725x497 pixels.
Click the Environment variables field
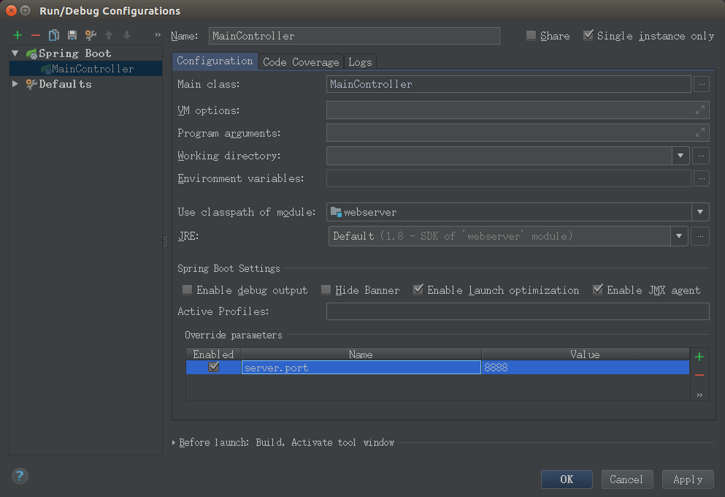(x=509, y=178)
